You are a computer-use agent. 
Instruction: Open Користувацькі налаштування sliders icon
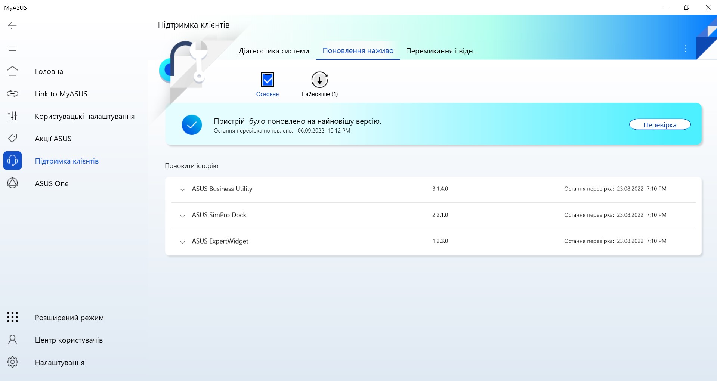12,116
